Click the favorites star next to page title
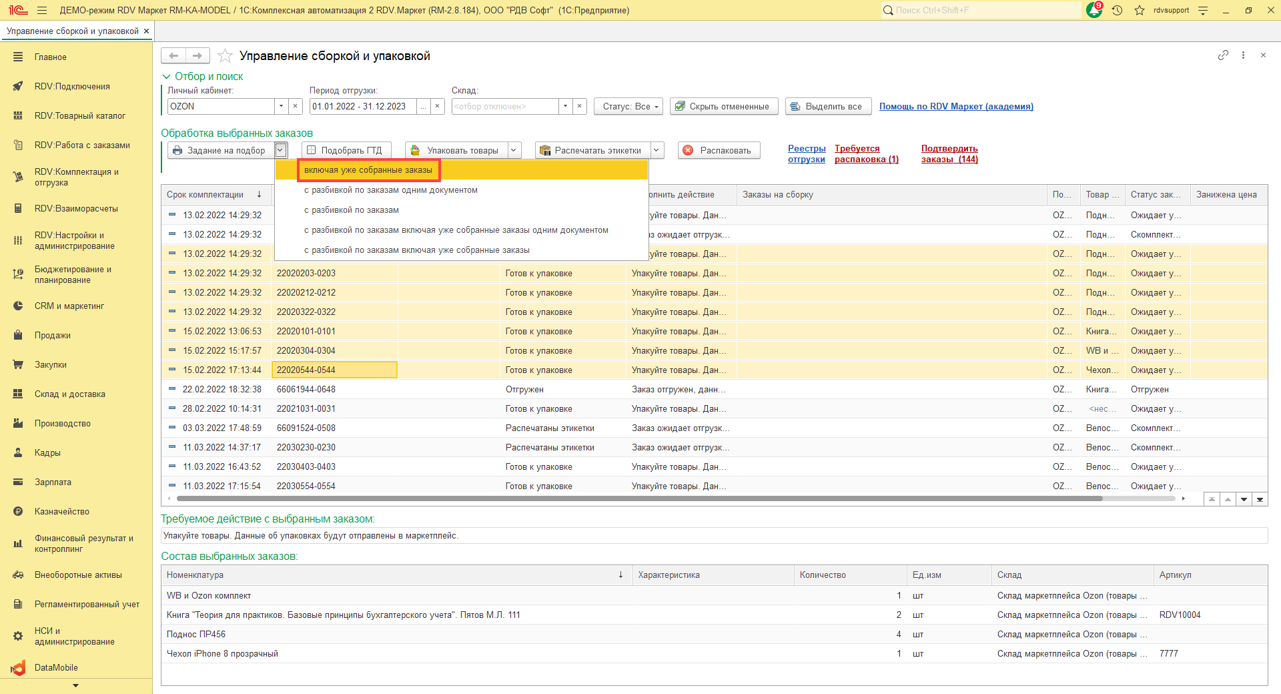Image resolution: width=1281 pixels, height=694 pixels. 226,56
